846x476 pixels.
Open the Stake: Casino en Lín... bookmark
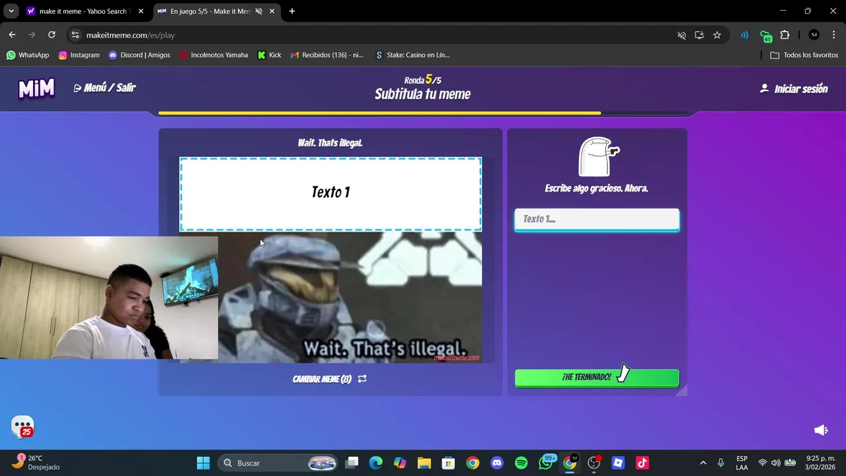click(412, 55)
